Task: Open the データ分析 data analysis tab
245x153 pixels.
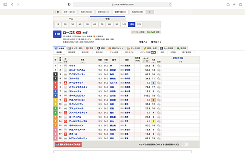Action: tap(133, 48)
